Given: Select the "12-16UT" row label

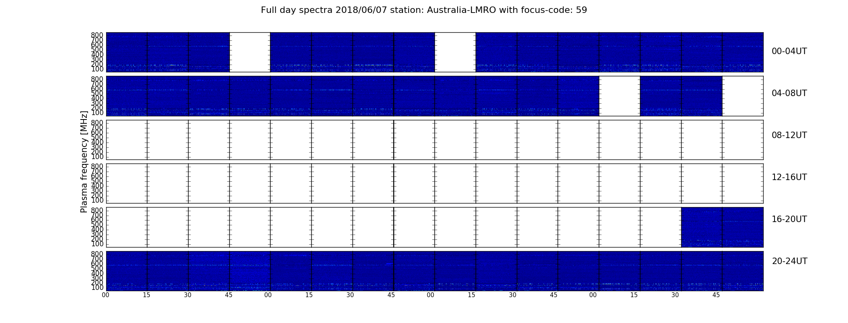Looking at the screenshot, I should 789,177.
